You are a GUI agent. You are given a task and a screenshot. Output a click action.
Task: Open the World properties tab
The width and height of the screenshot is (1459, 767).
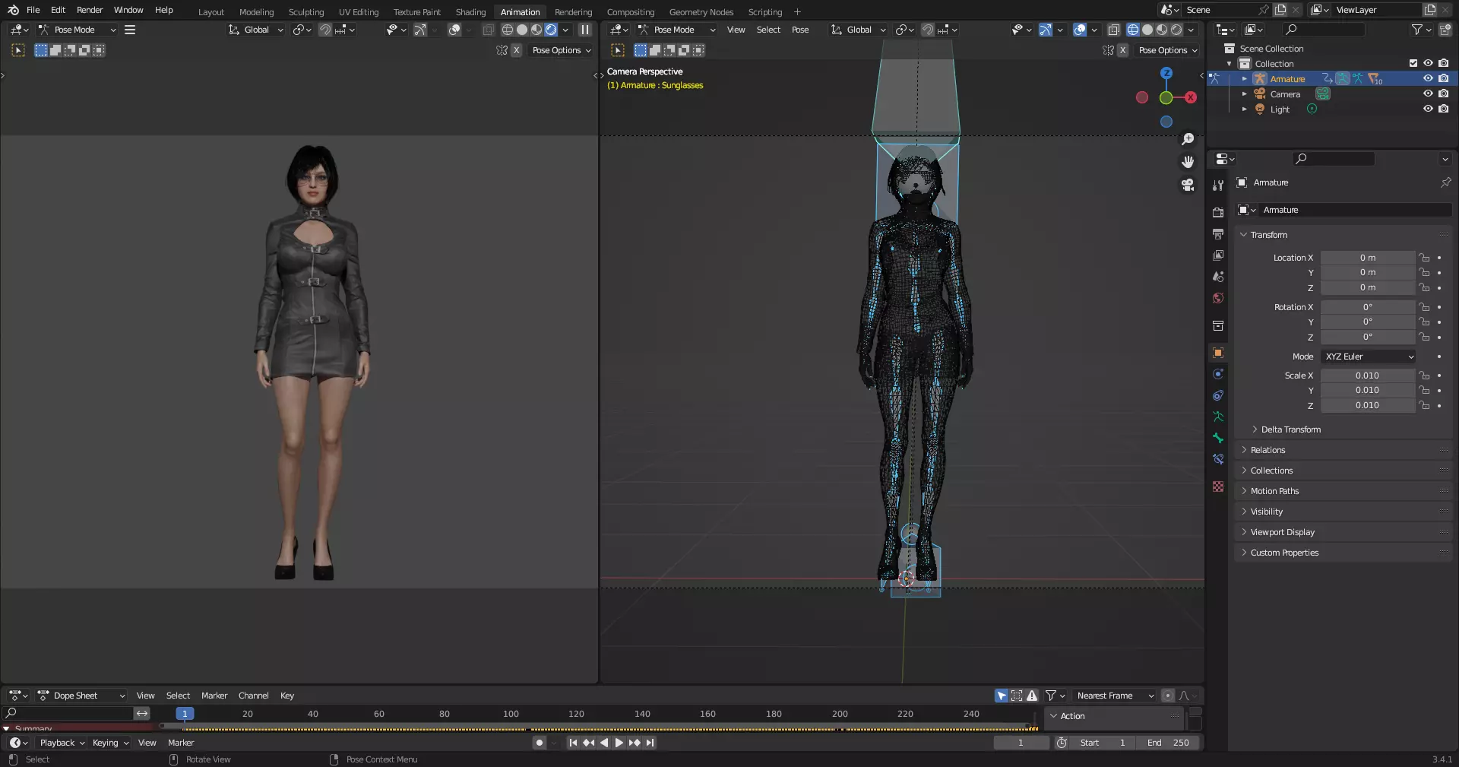1218,298
